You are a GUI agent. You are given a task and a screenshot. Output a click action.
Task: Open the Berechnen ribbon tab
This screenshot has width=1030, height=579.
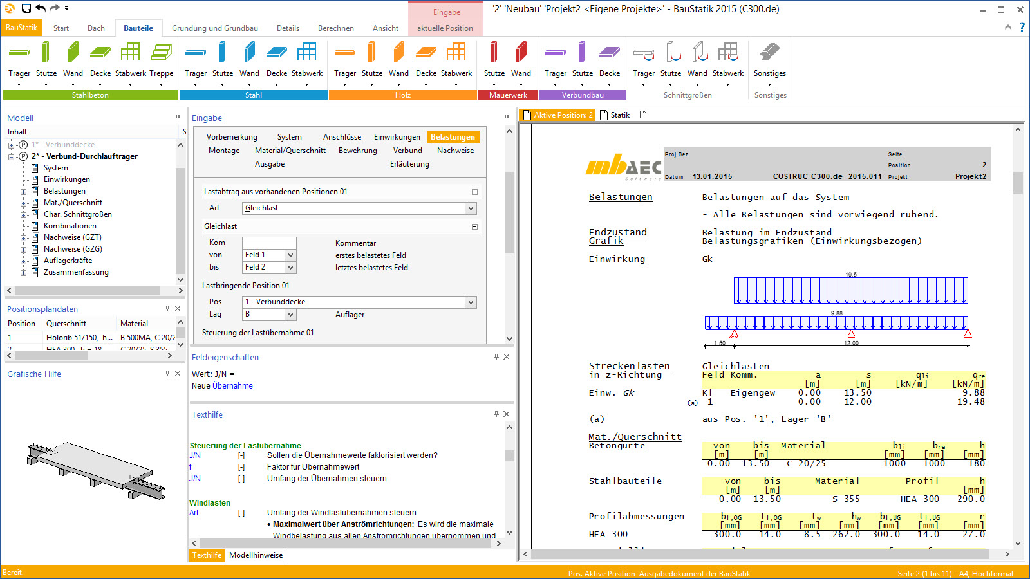[336, 28]
